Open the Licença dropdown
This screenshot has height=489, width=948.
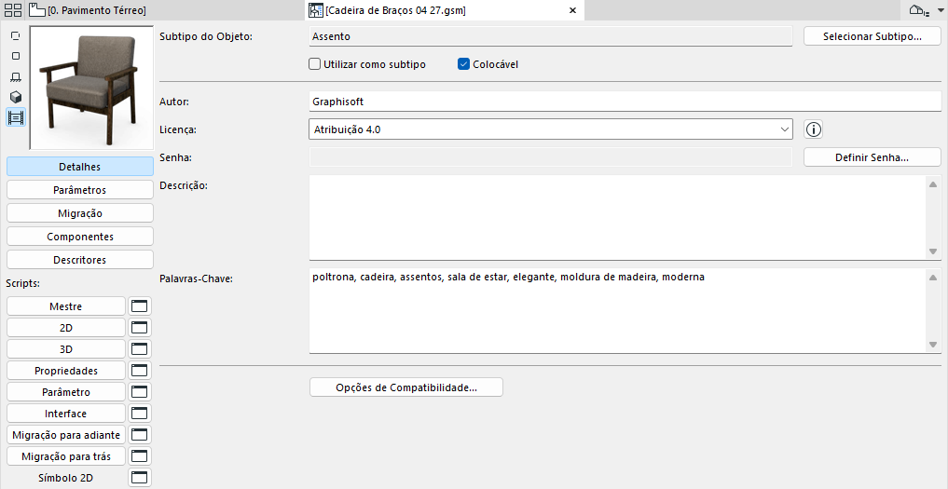coord(551,129)
